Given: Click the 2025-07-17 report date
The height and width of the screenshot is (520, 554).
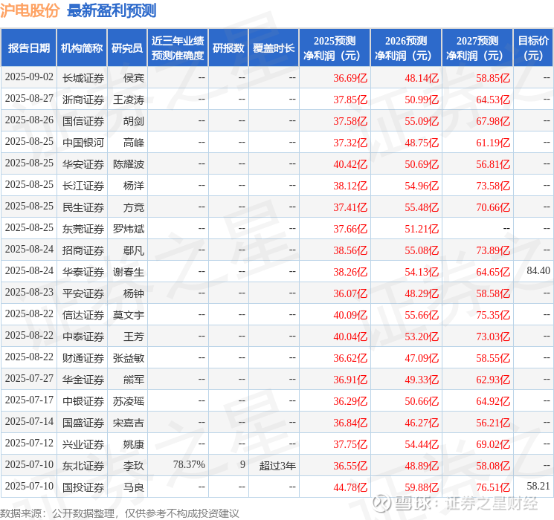Looking at the screenshot, I should coord(29,400).
